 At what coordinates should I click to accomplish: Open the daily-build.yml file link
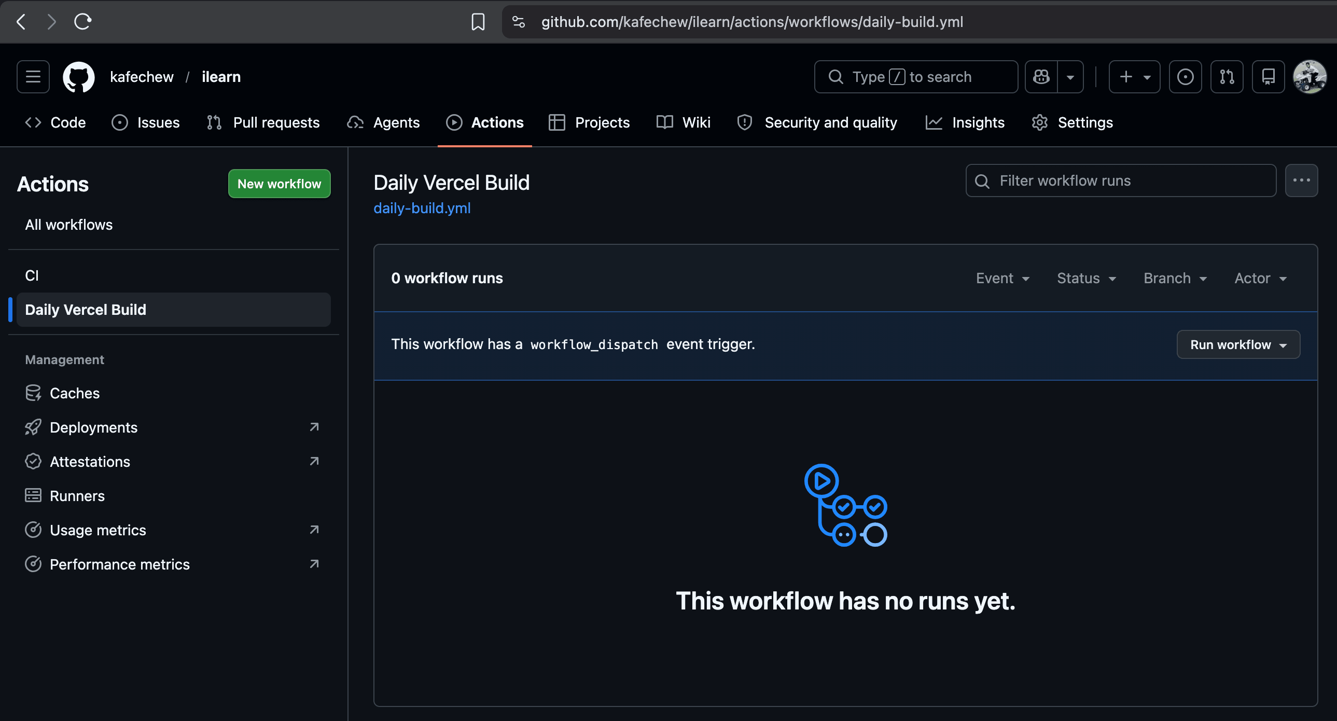(422, 208)
